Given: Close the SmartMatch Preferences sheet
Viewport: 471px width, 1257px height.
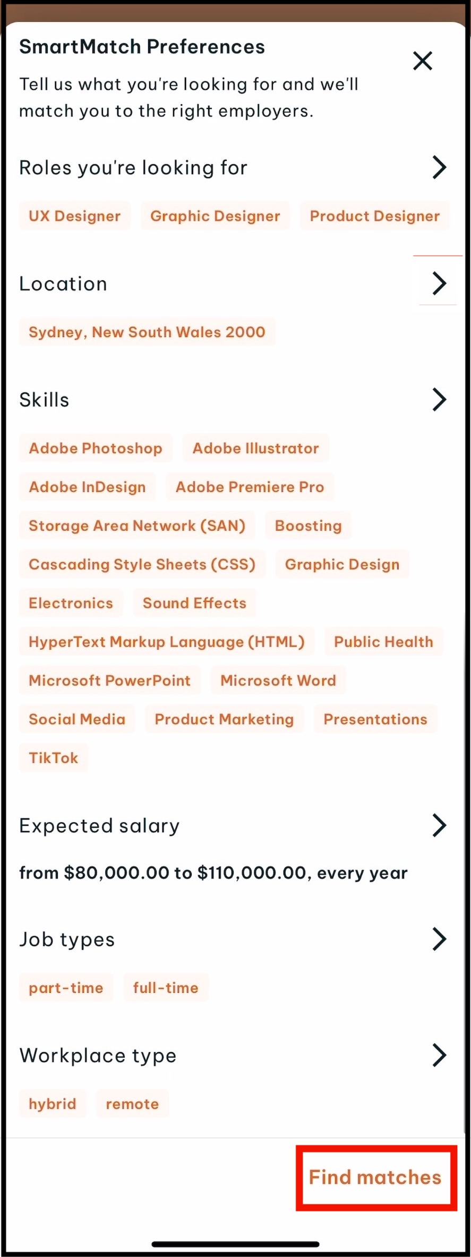Looking at the screenshot, I should 423,61.
